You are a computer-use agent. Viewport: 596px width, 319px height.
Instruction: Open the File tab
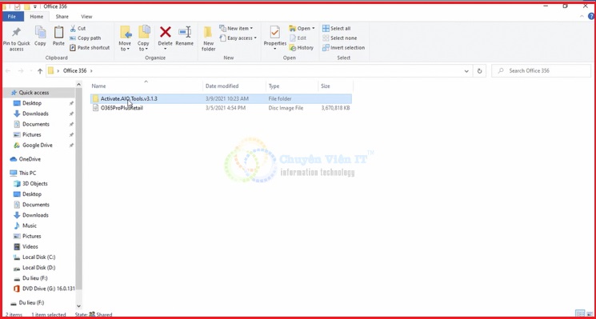pyautogui.click(x=12, y=17)
